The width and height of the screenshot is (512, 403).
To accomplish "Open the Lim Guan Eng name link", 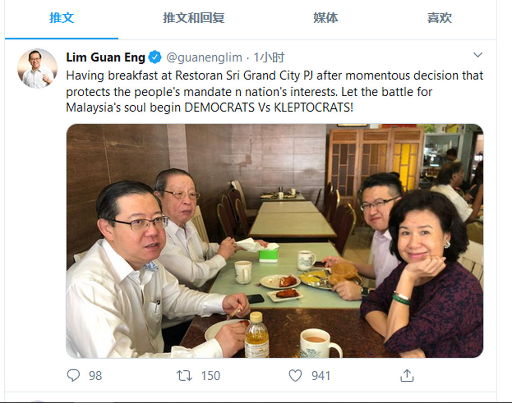I will [x=105, y=57].
